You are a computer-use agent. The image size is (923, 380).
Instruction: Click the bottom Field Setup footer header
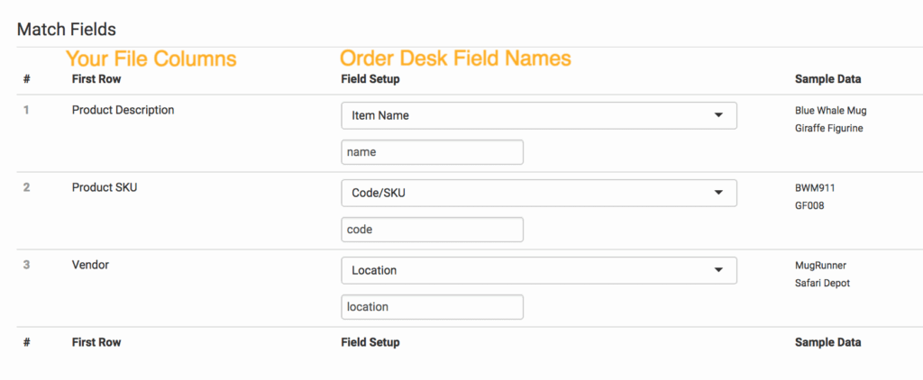tap(370, 342)
